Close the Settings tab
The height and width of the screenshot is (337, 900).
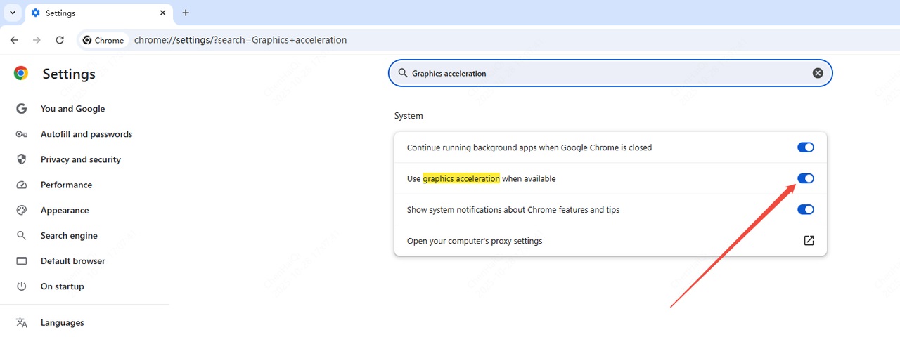point(163,13)
